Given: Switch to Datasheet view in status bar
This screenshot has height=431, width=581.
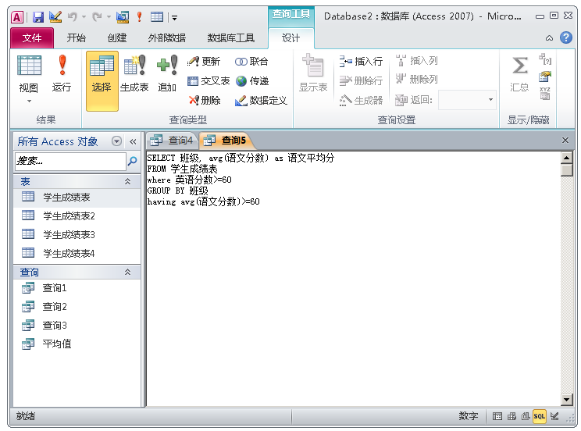Looking at the screenshot, I should pos(497,416).
